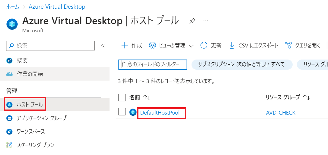The image size is (328, 155).
Task: Click the Azure Virtual Desktop header icon
Action: point(12,24)
